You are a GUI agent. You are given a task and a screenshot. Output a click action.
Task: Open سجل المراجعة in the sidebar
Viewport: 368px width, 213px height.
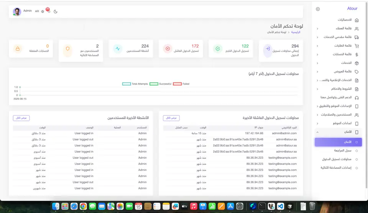[343, 151]
